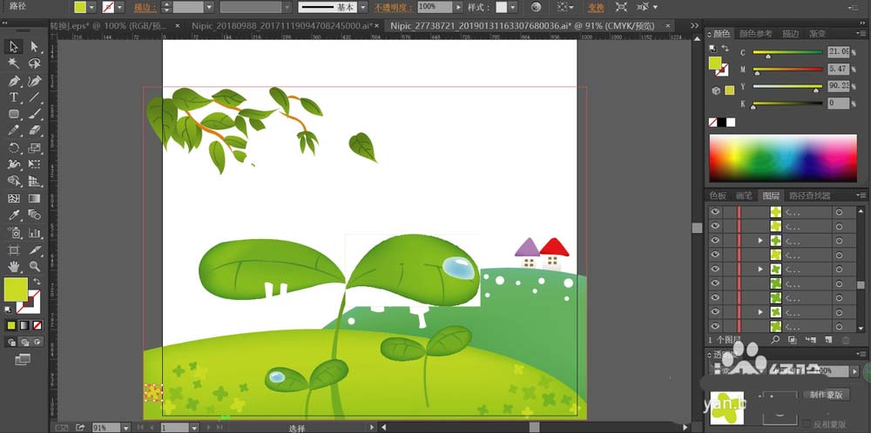Select the Free Transform tool
This screenshot has width=871, height=433.
coord(35,164)
